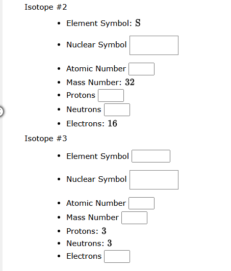The height and width of the screenshot is (271, 231).
Task: Click the electrons value 16
Action: pos(113,123)
